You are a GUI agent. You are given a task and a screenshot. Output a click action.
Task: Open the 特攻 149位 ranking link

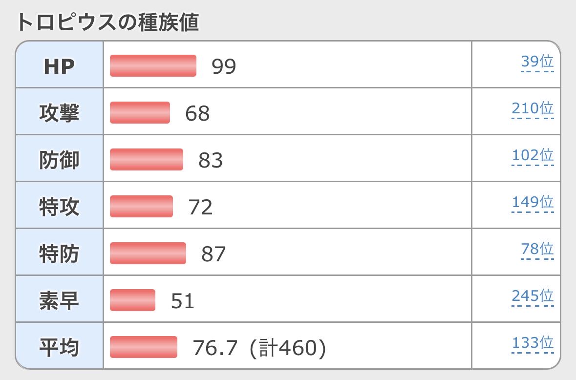tap(533, 202)
